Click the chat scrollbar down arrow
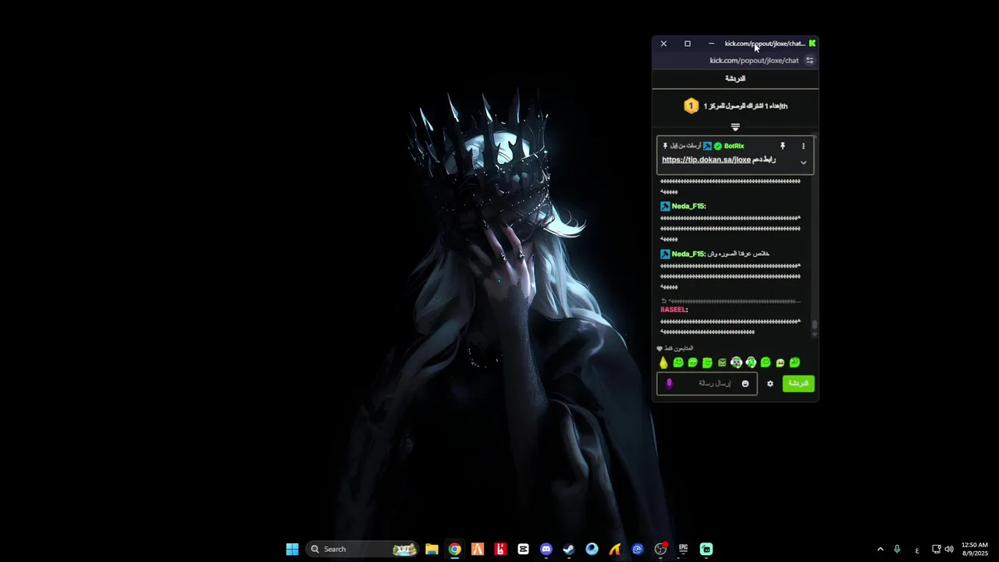 click(x=815, y=334)
